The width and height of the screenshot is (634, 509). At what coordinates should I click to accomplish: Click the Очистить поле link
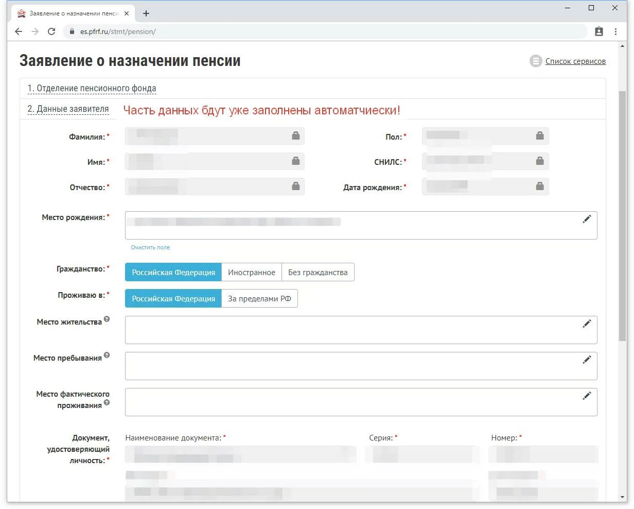pos(150,247)
